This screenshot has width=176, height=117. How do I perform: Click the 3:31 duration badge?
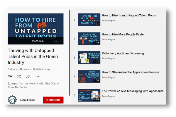click(x=97, y=24)
